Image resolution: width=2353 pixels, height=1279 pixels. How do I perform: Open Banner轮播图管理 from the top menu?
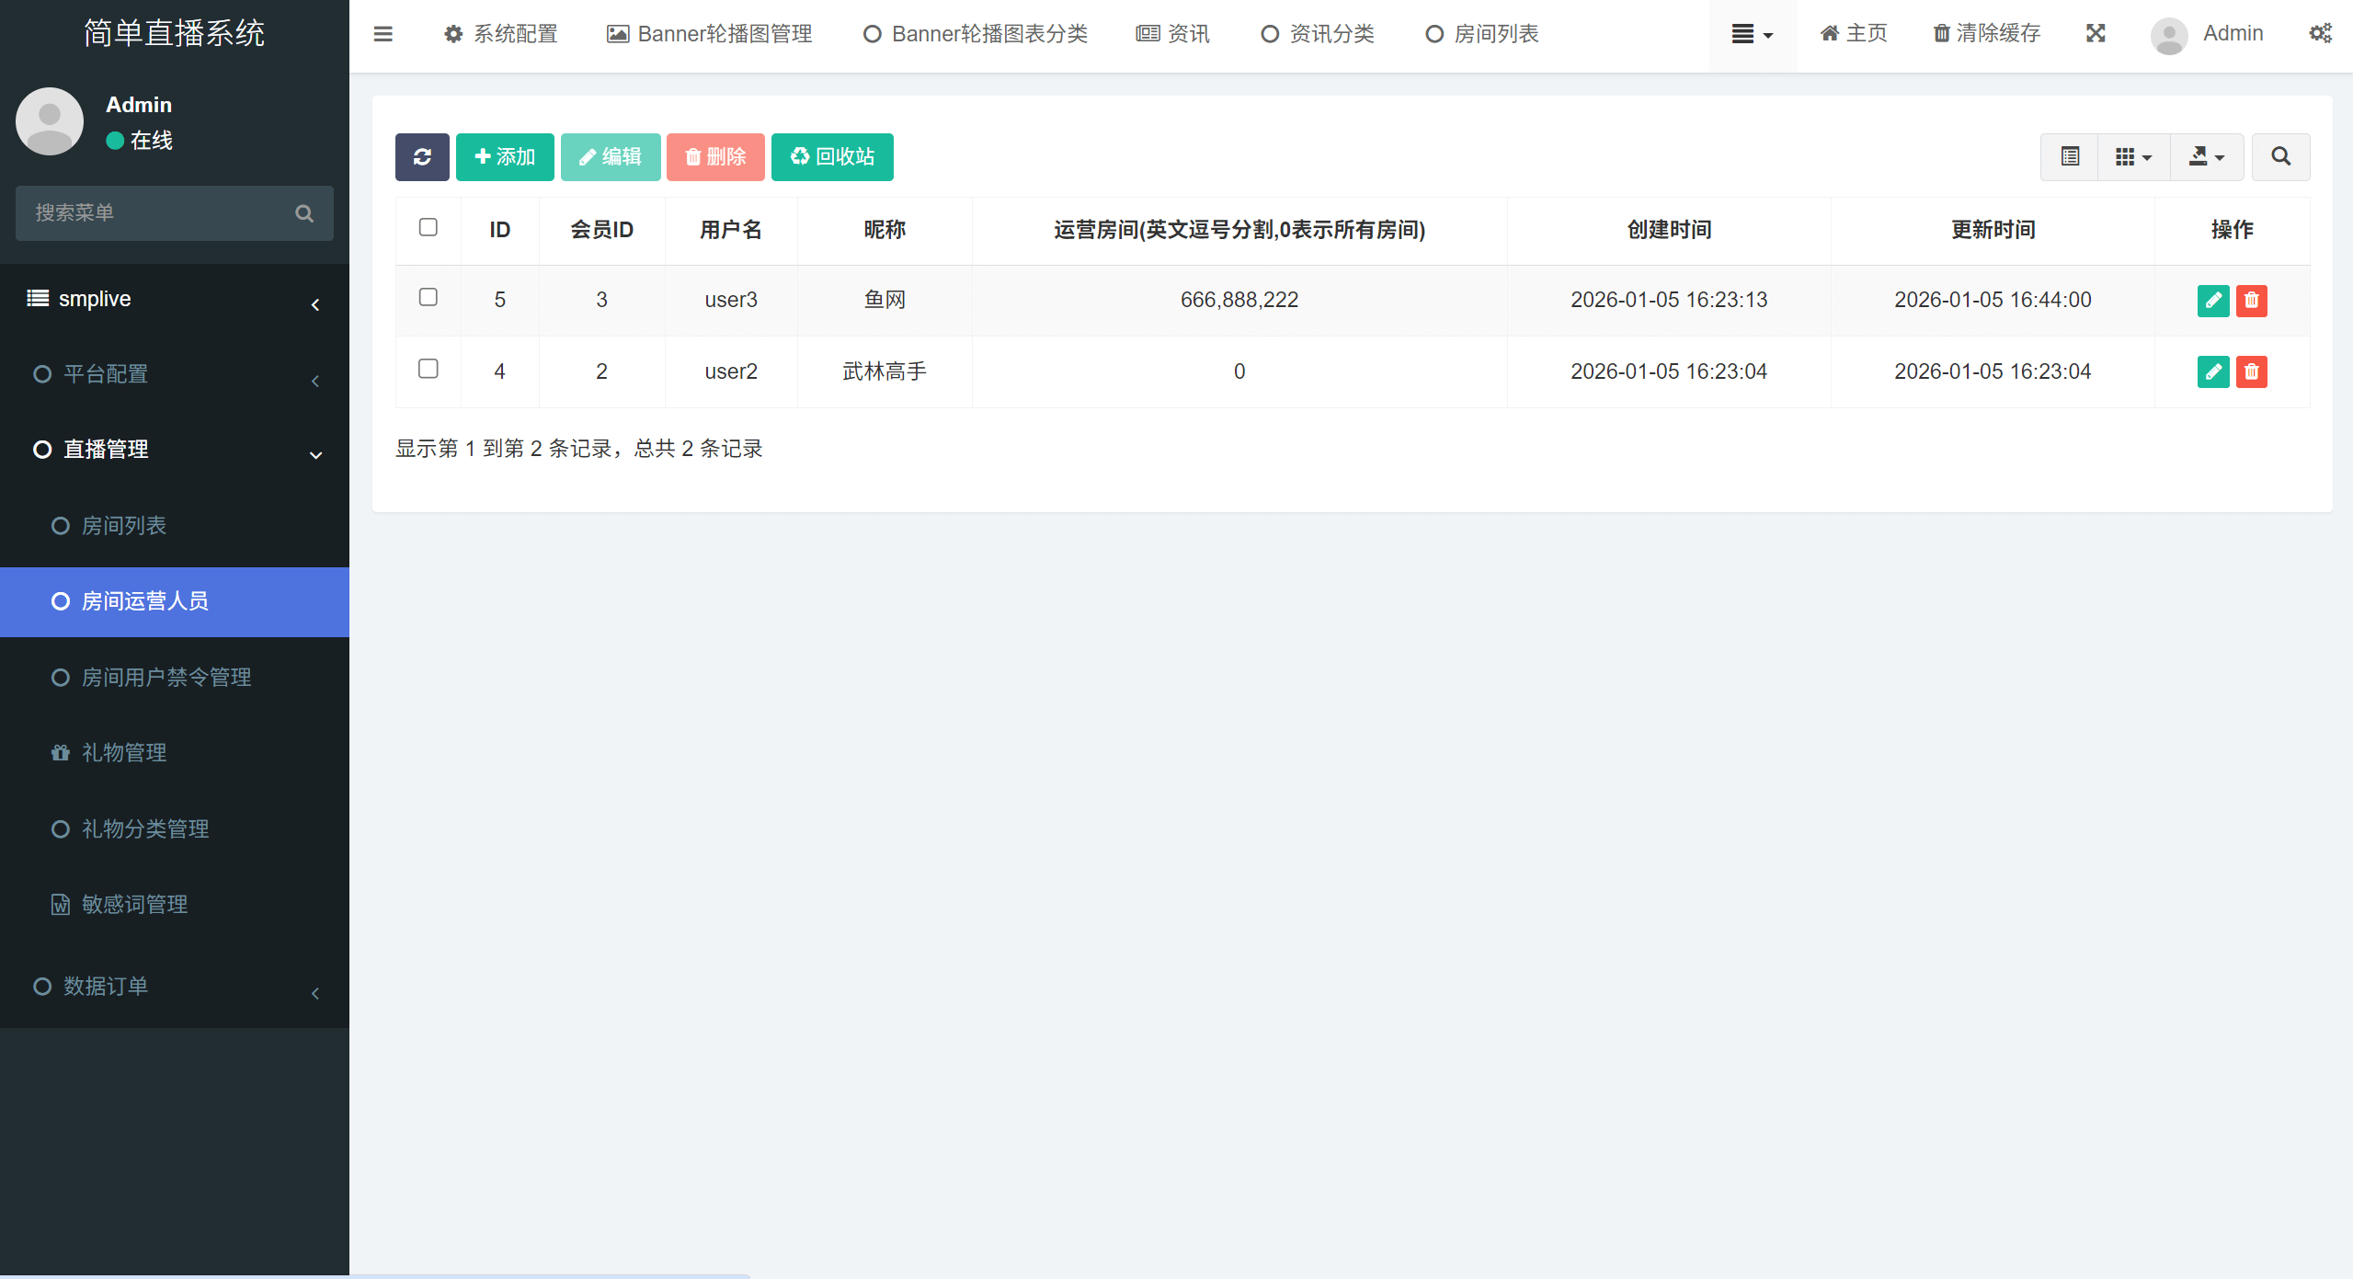click(708, 33)
